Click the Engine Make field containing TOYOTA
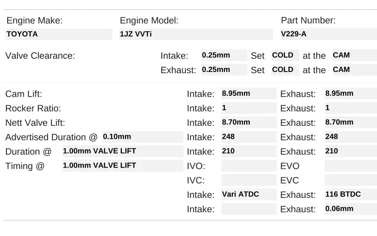Screen dimensions: 377x236 [x=59, y=34]
